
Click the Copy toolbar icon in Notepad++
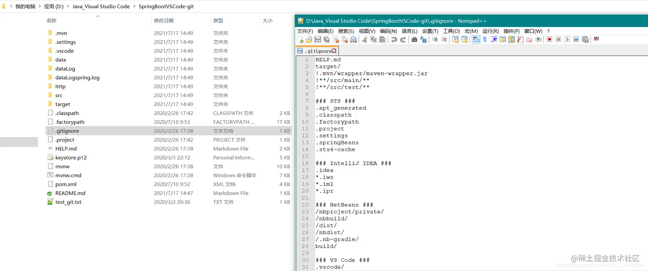click(374, 39)
